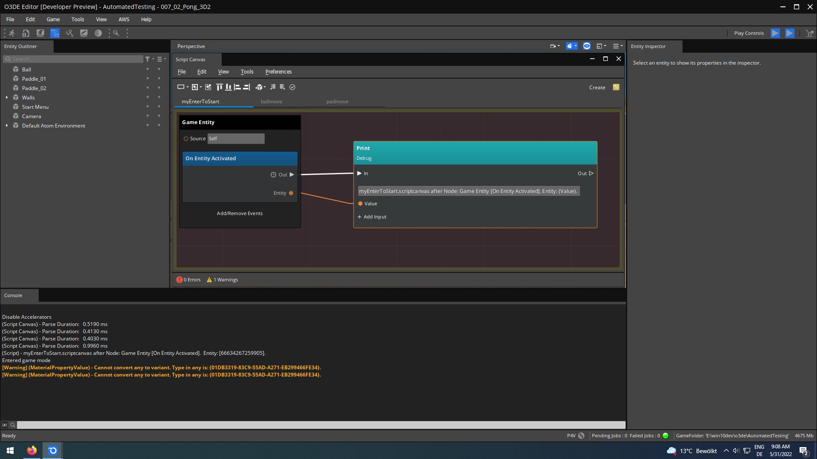The height and width of the screenshot is (459, 817).
Task: Open the viewport camera icon
Action: [x=553, y=46]
